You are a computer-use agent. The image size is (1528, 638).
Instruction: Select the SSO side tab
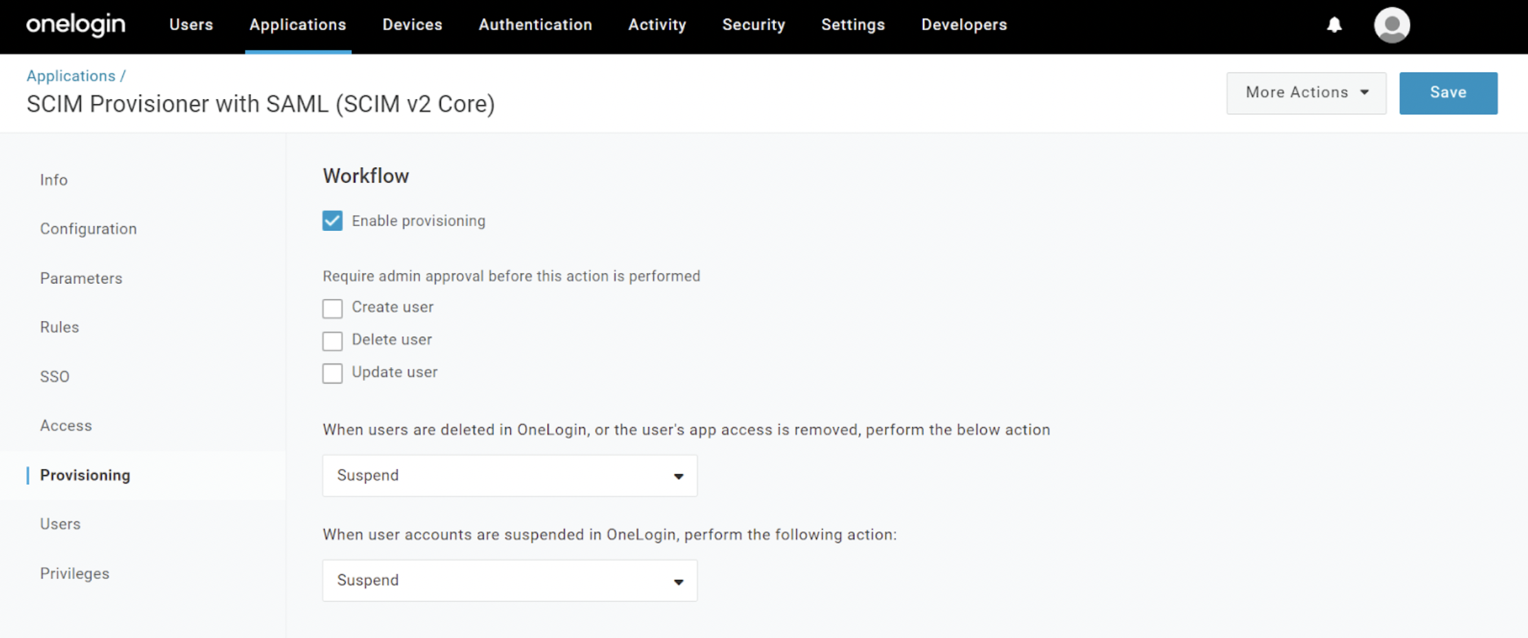click(54, 377)
